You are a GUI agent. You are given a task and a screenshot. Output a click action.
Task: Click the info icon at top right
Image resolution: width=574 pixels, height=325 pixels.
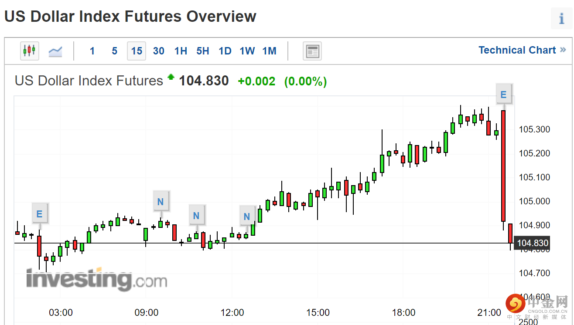tap(561, 19)
